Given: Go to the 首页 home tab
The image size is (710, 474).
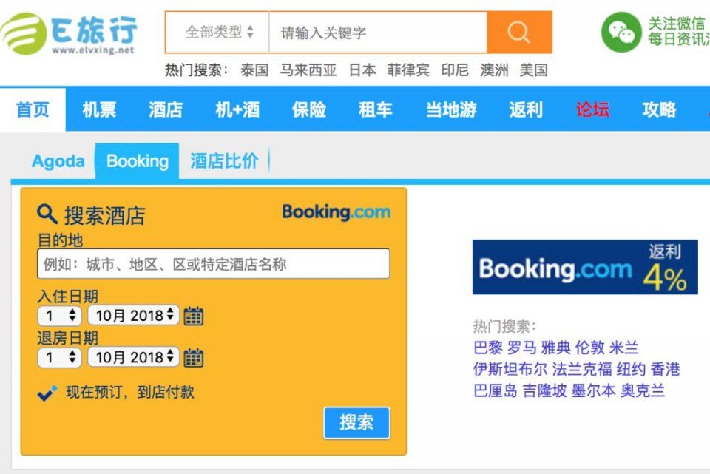Looking at the screenshot, I should 33,109.
